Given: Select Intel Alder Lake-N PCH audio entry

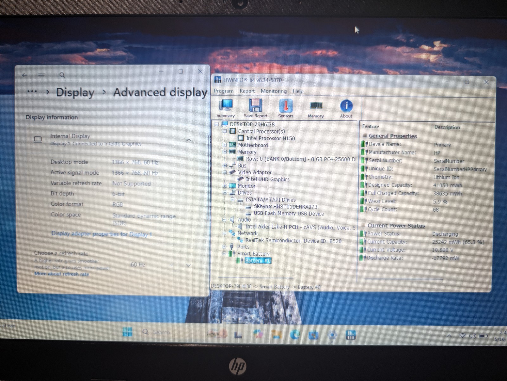Looking at the screenshot, I should coord(300,227).
